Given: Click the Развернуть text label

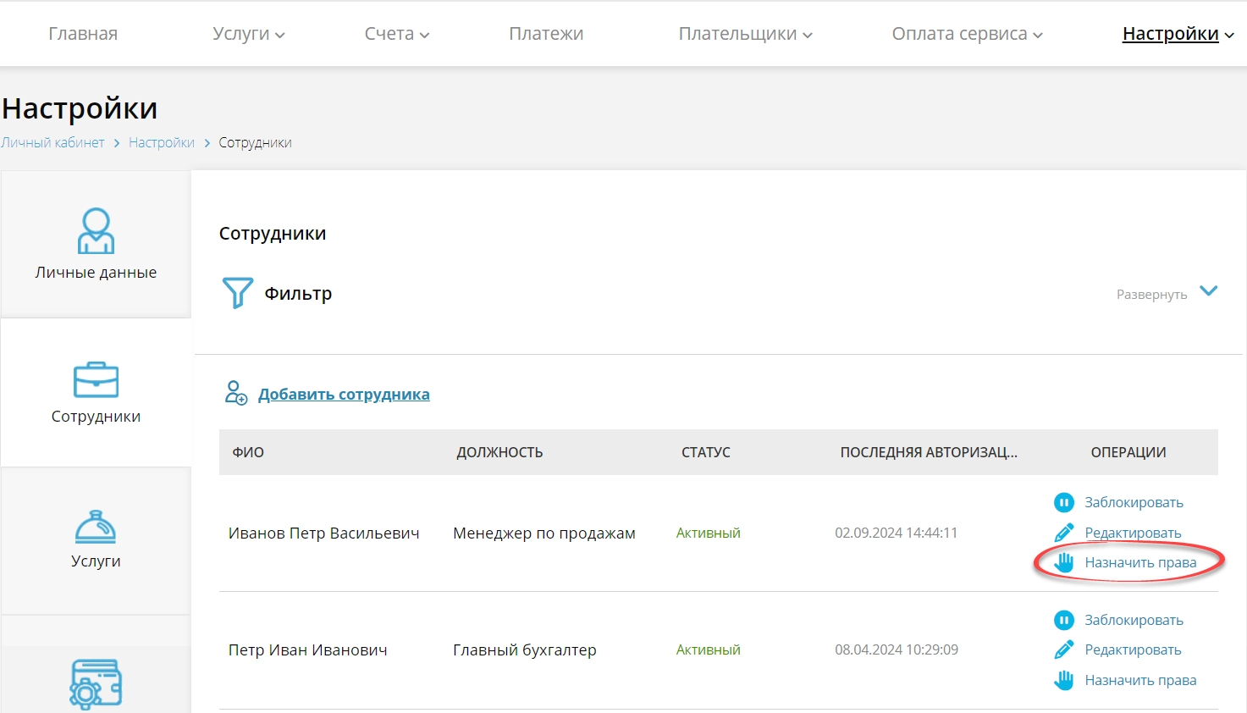Looking at the screenshot, I should pos(1151,295).
